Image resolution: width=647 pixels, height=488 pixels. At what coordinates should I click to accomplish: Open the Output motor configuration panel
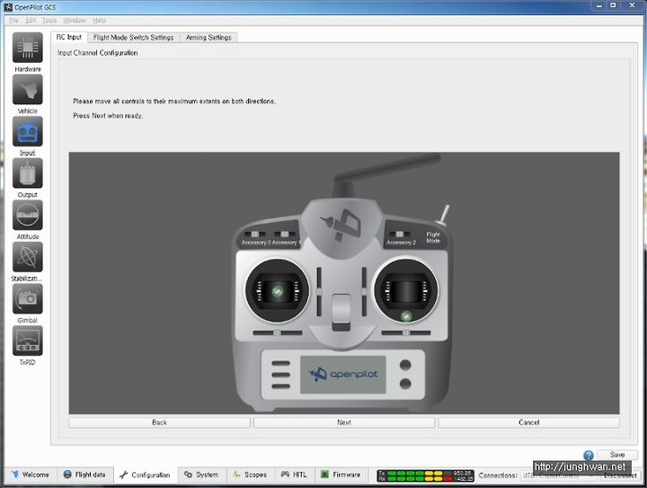[27, 173]
